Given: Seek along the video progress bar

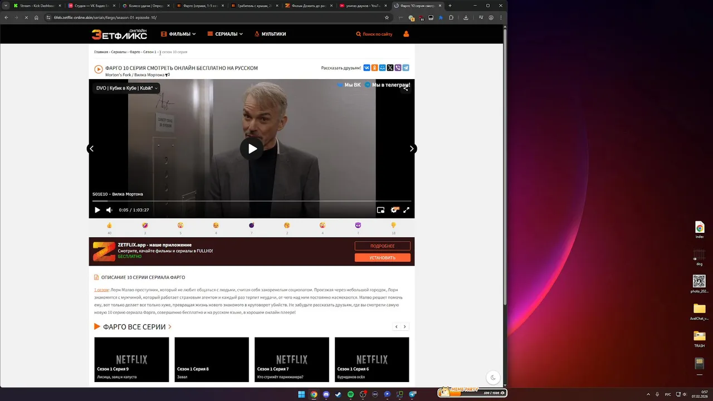Looking at the screenshot, I should pyautogui.click(x=252, y=200).
